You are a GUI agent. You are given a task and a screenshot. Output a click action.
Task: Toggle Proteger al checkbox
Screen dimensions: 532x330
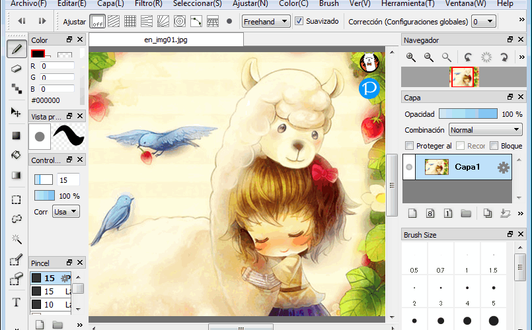(x=410, y=146)
